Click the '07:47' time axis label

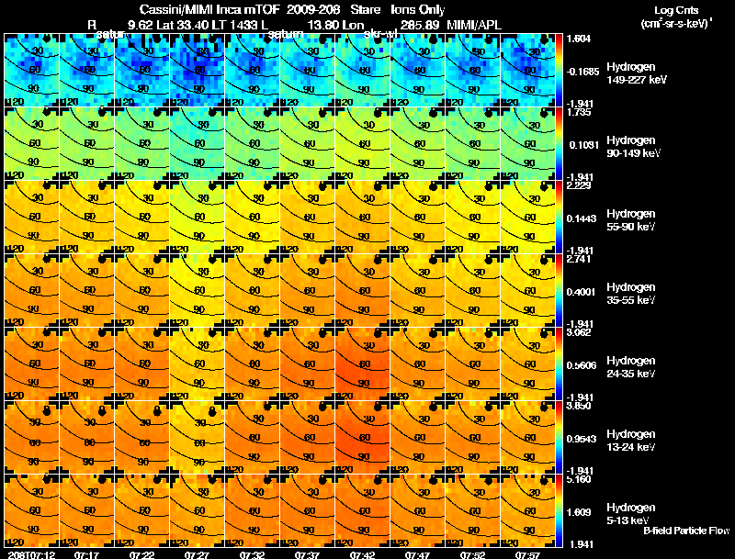tap(417, 554)
